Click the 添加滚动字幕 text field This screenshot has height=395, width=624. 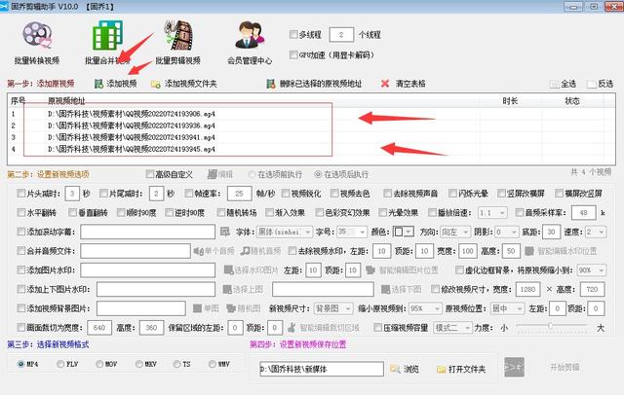(x=147, y=232)
